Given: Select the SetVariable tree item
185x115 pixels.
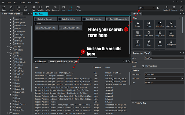Looking at the screenshot, I should coord(20,44).
